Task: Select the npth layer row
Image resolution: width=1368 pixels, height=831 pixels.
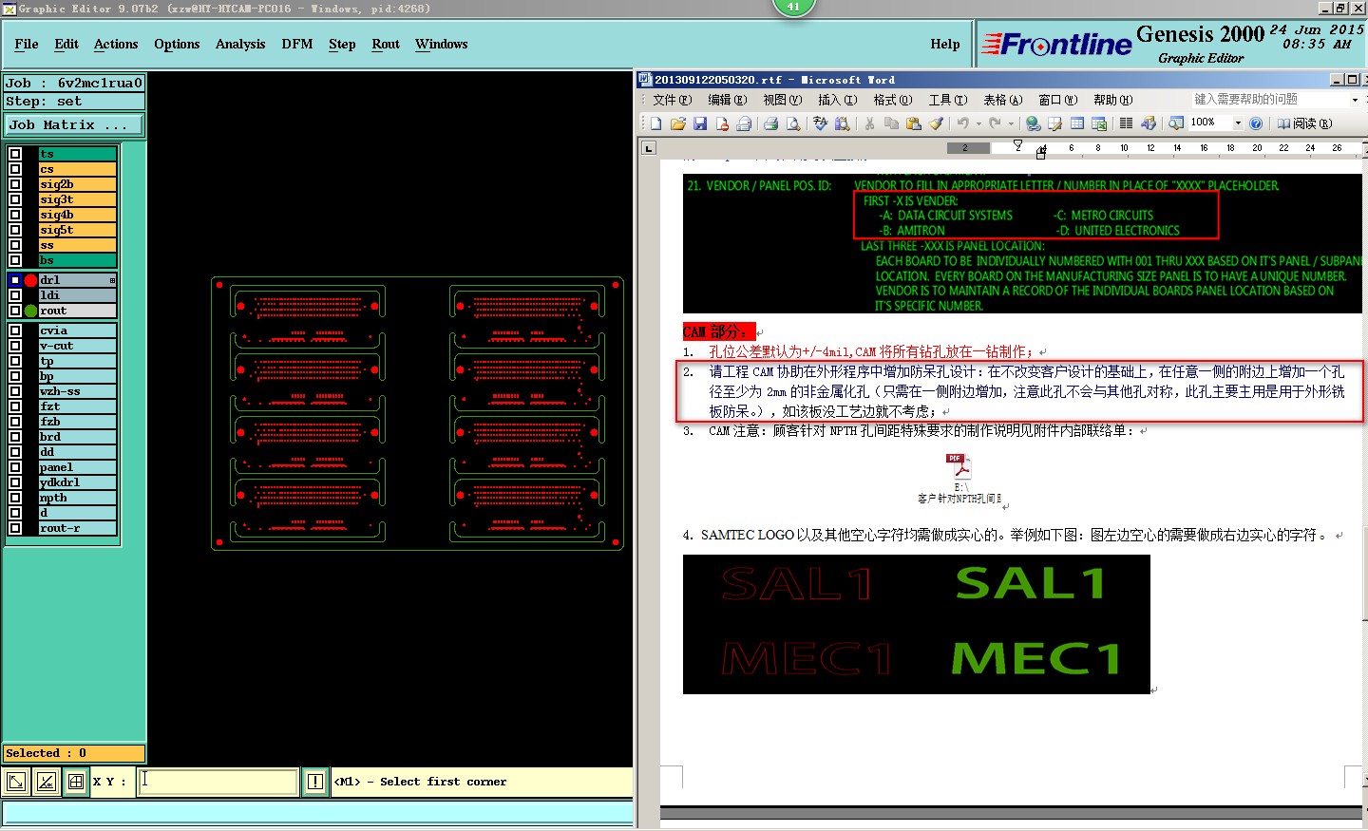Action: [x=77, y=498]
